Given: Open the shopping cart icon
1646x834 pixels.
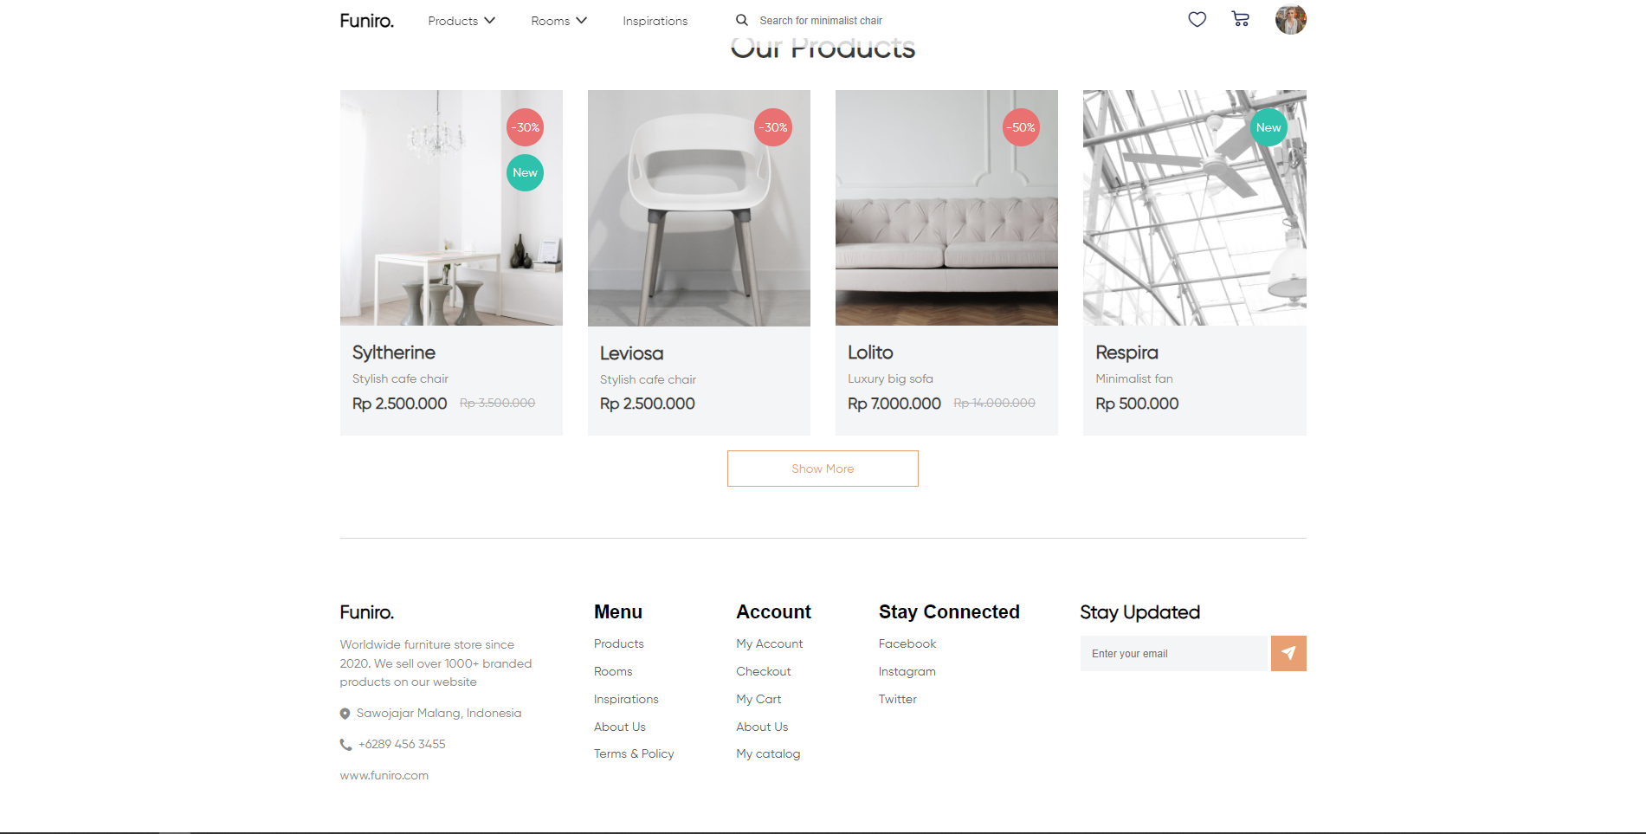Looking at the screenshot, I should (1240, 19).
